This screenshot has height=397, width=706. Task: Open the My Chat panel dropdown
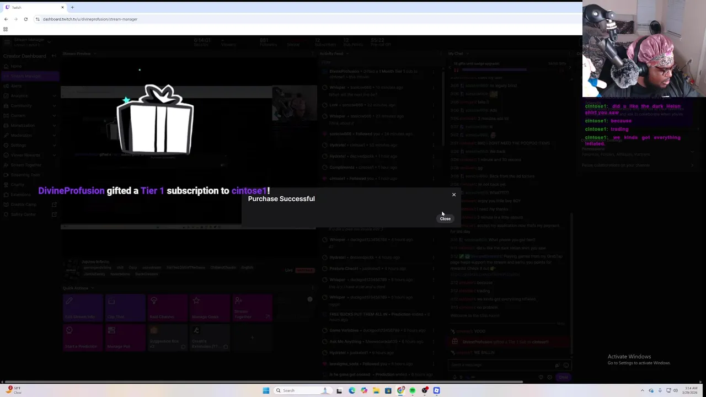(x=468, y=54)
